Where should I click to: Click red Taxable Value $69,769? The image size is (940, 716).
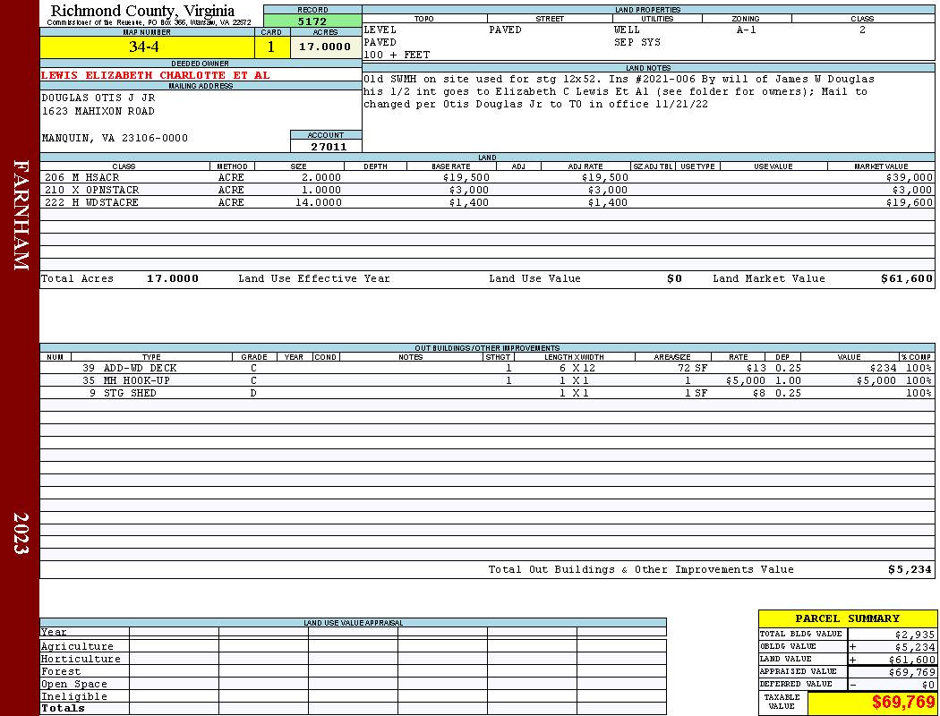pyautogui.click(x=902, y=702)
